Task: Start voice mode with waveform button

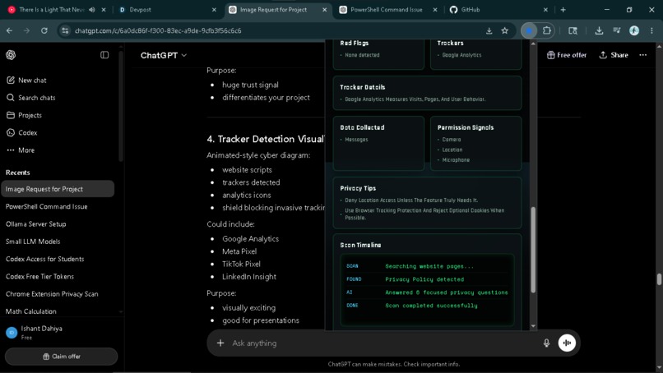Action: pyautogui.click(x=567, y=343)
